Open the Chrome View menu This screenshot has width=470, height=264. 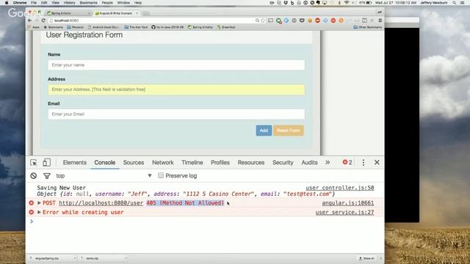[56, 3]
